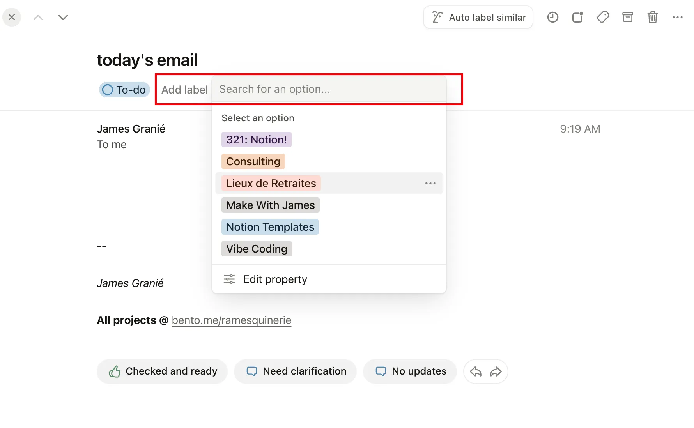
Task: Click the mark unread square icon
Action: tap(577, 18)
